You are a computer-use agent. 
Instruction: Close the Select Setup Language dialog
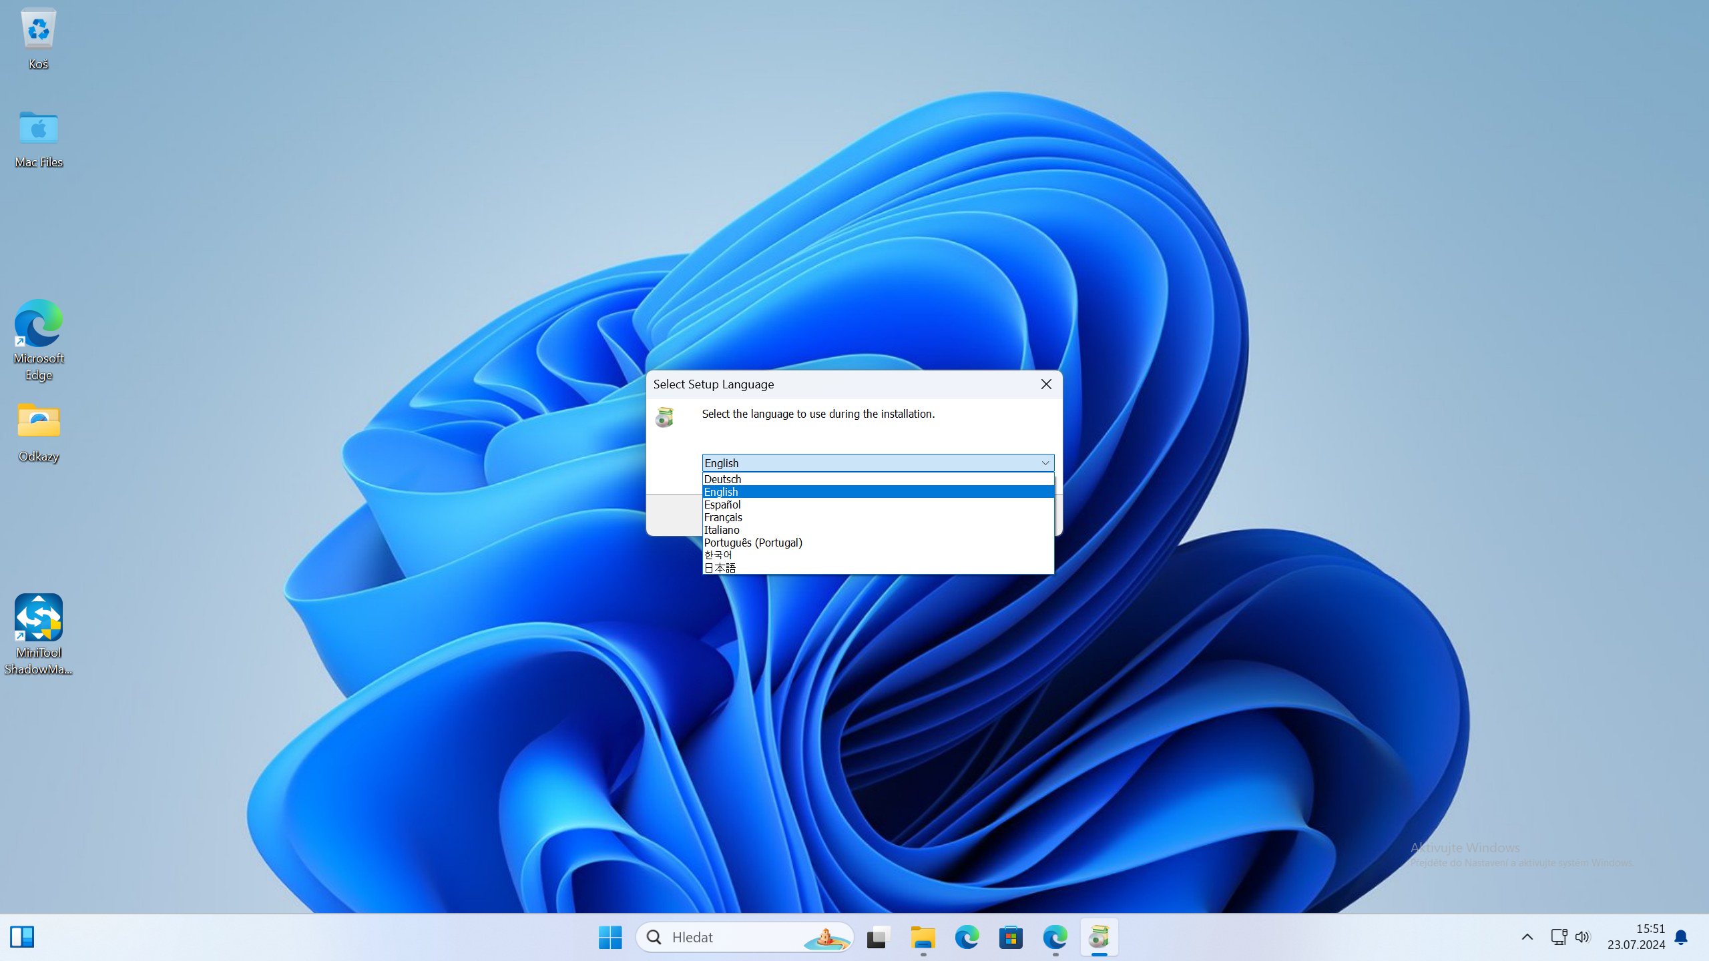[1046, 384]
